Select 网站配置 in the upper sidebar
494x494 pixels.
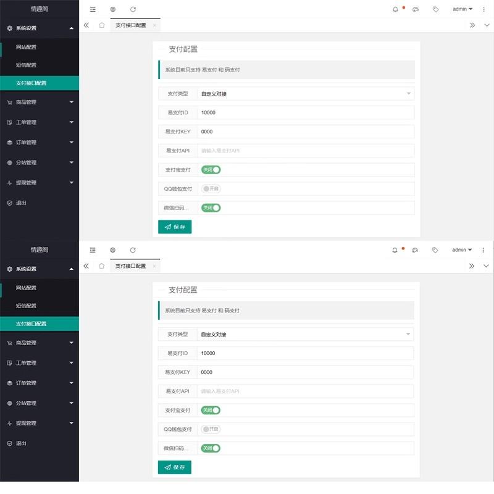(26, 47)
